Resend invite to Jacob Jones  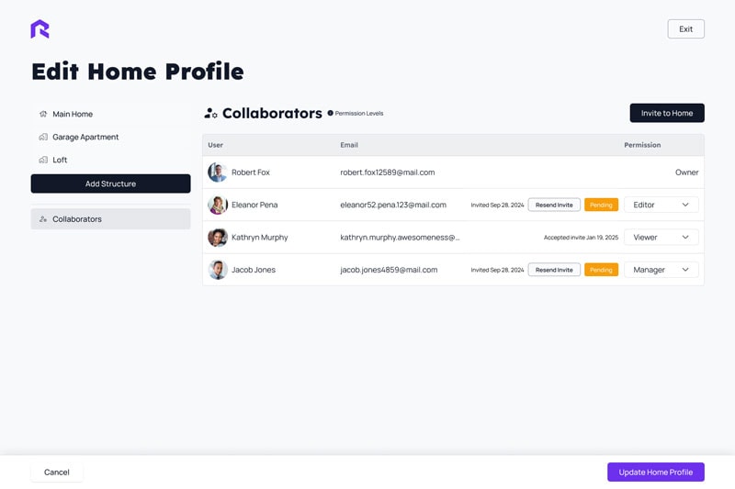pyautogui.click(x=554, y=270)
